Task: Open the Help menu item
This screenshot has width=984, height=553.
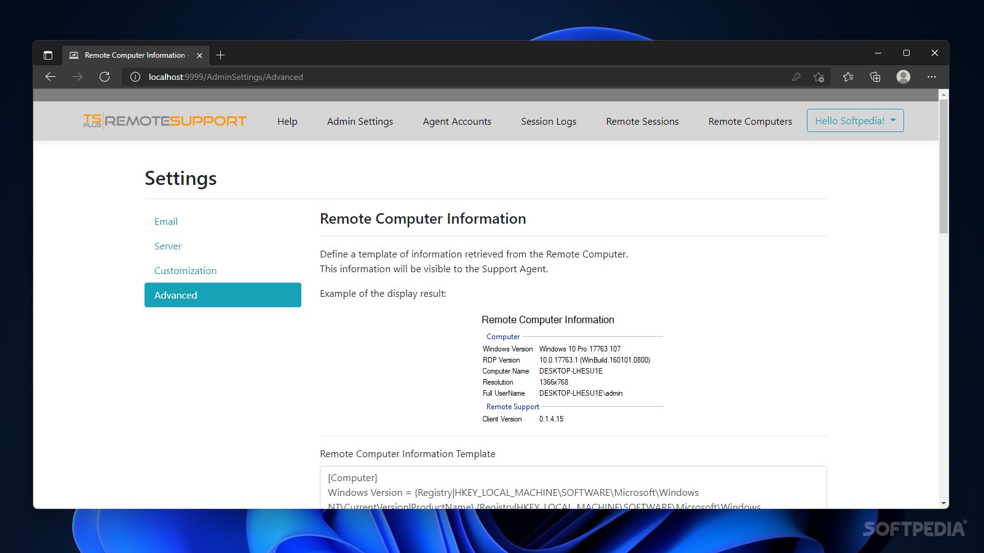Action: point(287,122)
